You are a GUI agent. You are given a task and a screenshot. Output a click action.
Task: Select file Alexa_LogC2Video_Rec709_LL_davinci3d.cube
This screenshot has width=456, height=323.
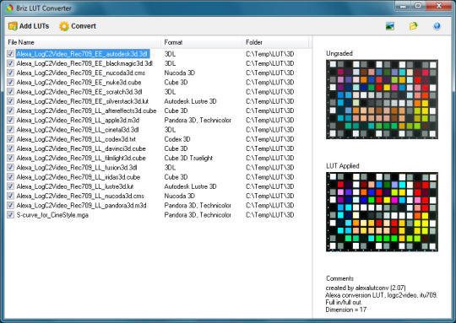pos(81,148)
